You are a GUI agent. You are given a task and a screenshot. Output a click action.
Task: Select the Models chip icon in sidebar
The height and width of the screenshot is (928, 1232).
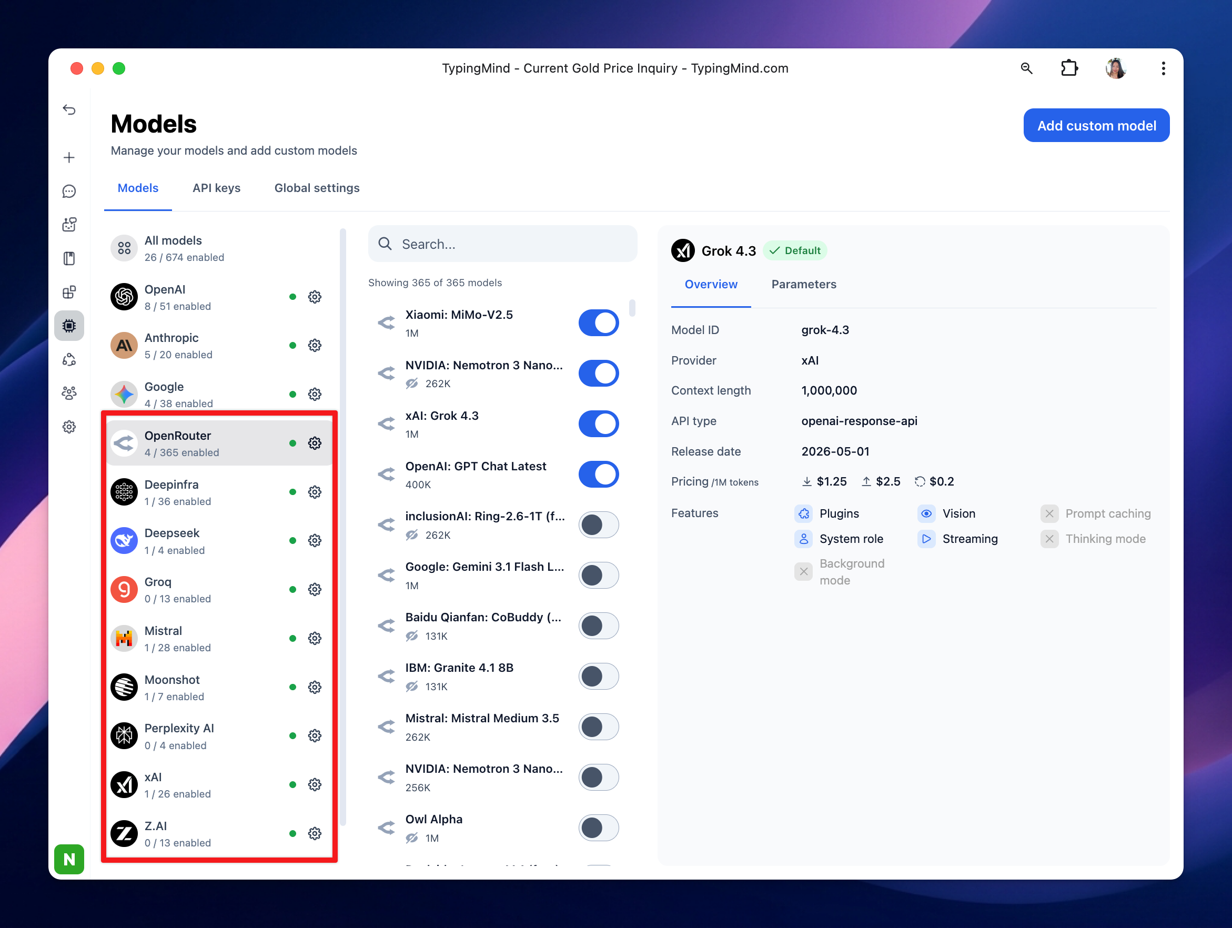coord(69,326)
